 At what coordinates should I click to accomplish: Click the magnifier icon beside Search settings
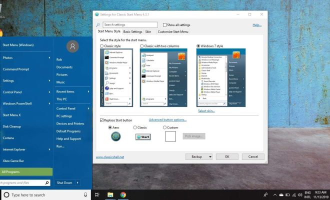tap(98, 25)
